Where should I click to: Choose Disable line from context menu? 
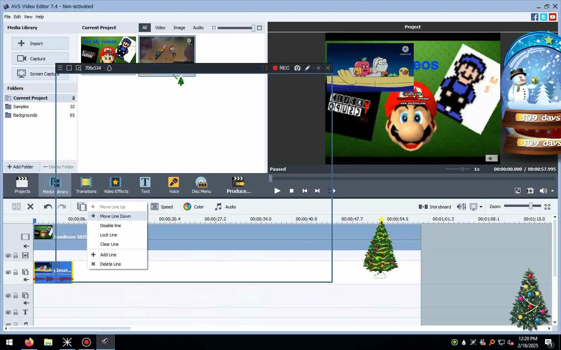tap(117, 226)
